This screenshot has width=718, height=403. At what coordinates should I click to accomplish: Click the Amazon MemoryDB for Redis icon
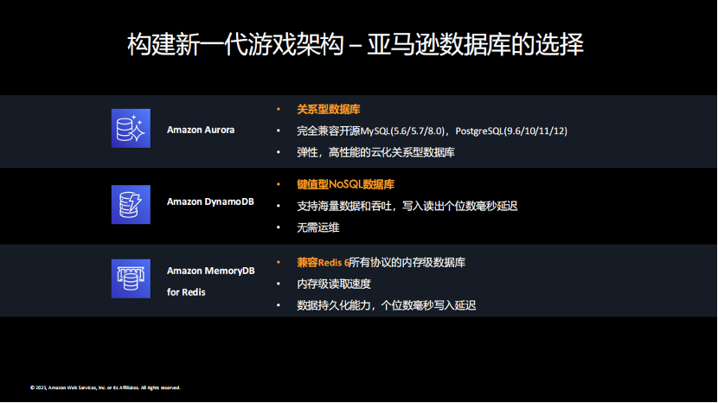coord(131,278)
